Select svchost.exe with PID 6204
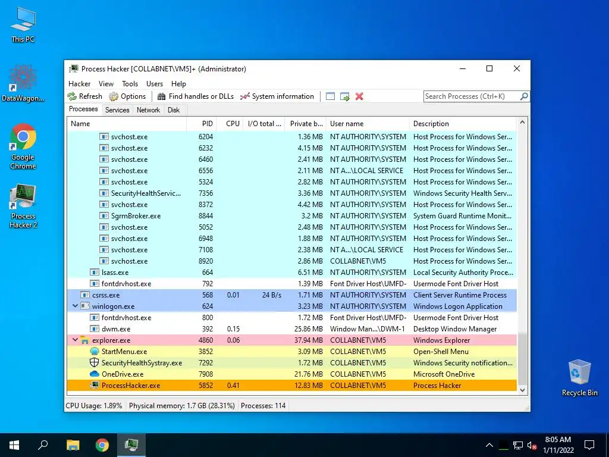 pyautogui.click(x=291, y=137)
